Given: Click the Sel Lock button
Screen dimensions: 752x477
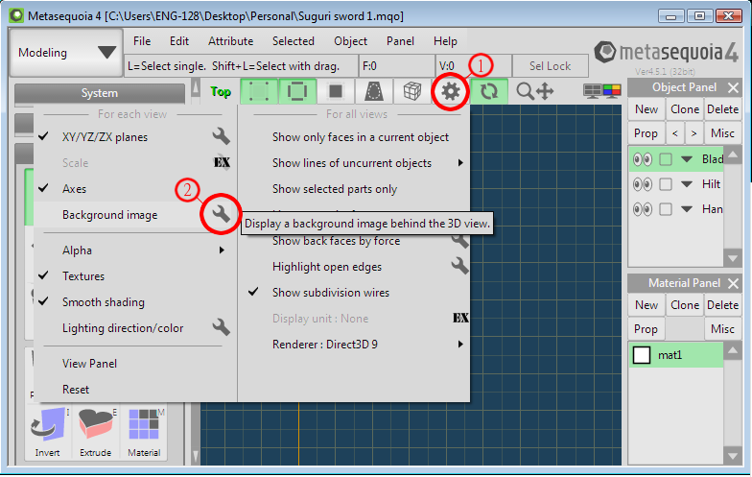Looking at the screenshot, I should pyautogui.click(x=551, y=66).
